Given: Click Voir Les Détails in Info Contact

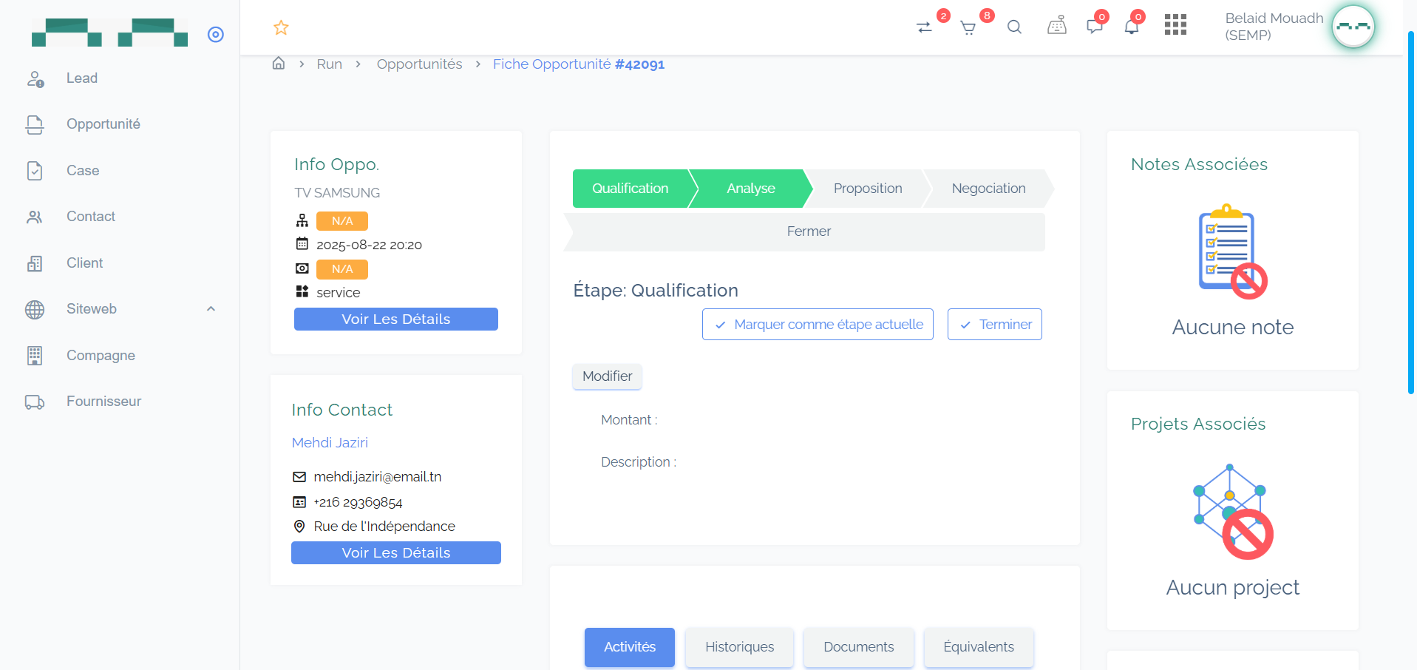Looking at the screenshot, I should (x=396, y=553).
